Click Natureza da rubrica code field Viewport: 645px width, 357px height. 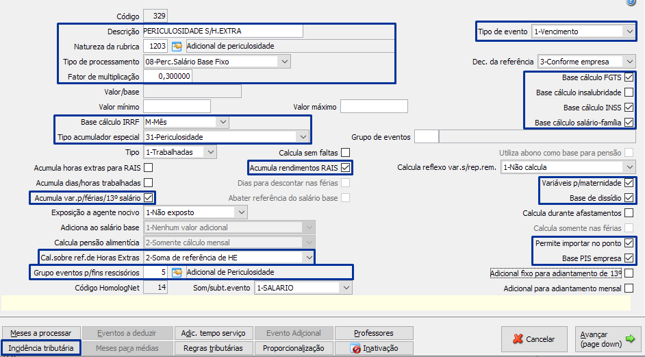(155, 46)
